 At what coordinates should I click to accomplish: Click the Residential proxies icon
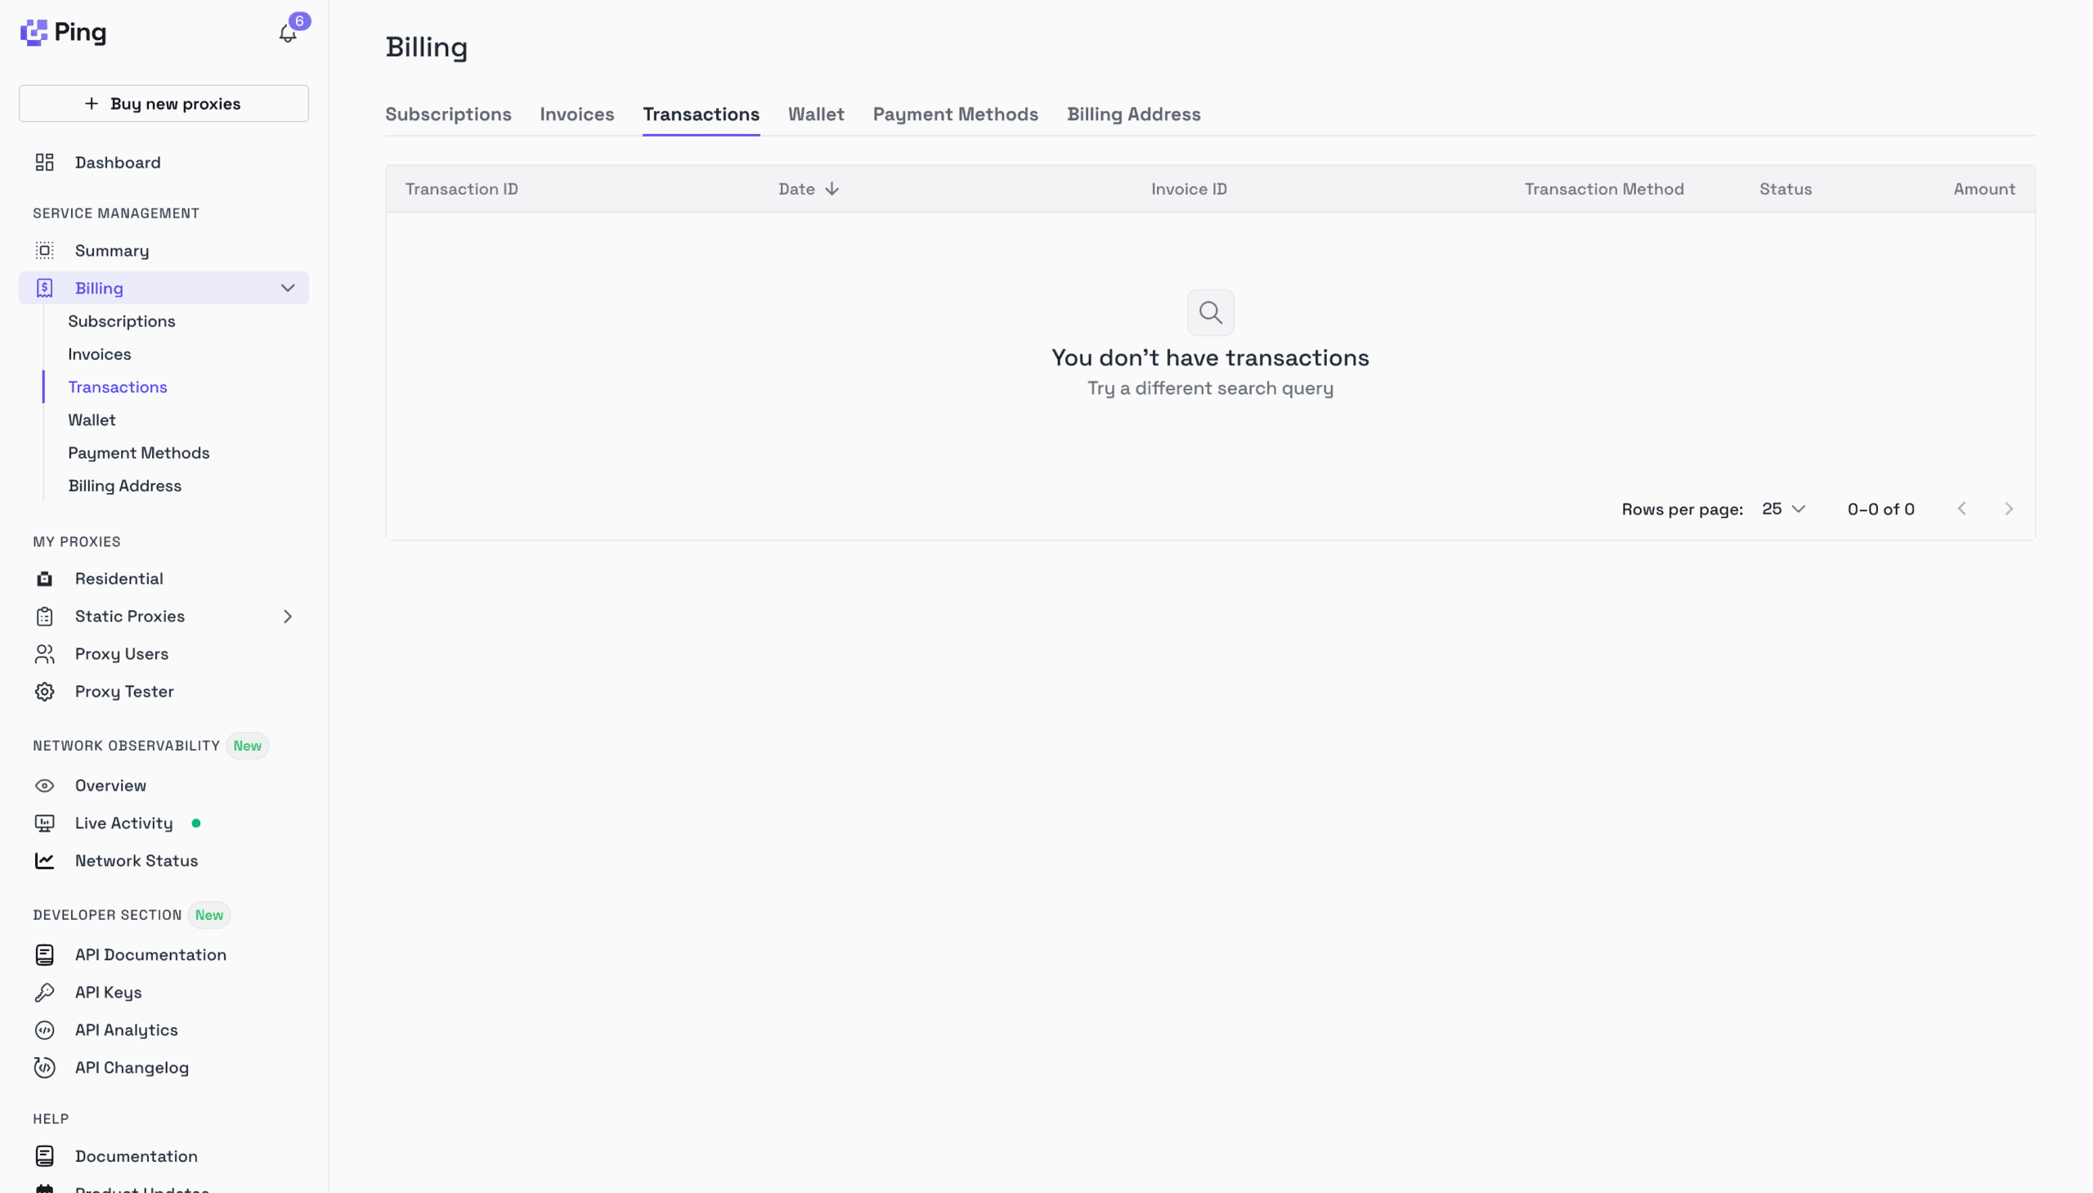44,578
